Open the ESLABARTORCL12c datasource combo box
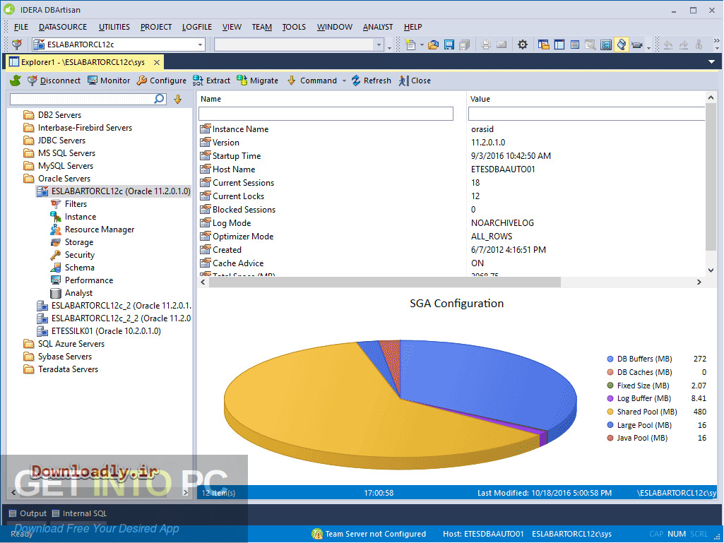This screenshot has height=543, width=724. pos(201,44)
